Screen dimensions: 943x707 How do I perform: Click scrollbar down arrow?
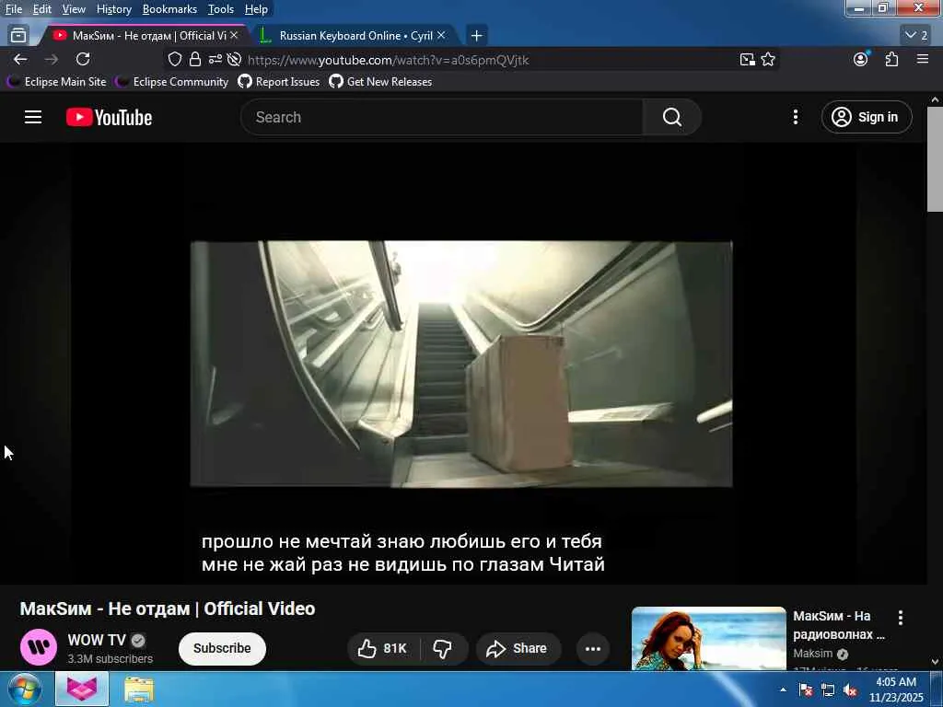tap(935, 662)
